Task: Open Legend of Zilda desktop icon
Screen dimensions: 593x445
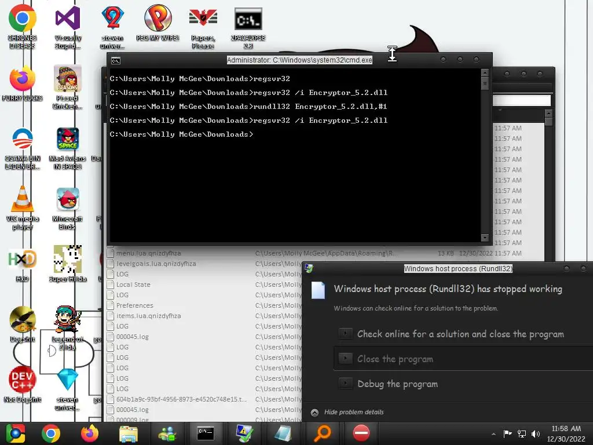Action: coord(68,327)
